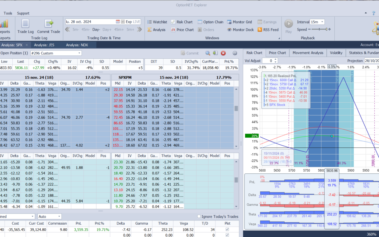
Task: Toggle Ignore Today's Trades checkbox
Action: coord(199,216)
